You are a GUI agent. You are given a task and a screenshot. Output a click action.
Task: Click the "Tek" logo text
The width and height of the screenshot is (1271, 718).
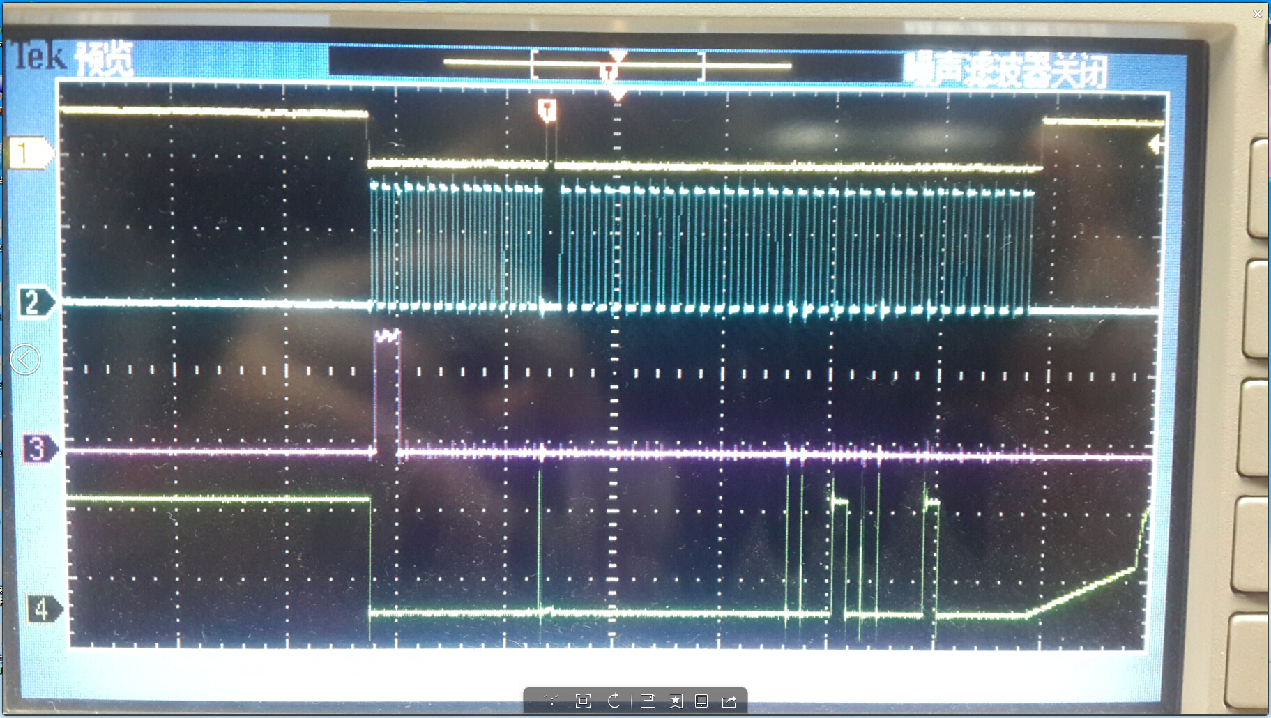point(40,56)
